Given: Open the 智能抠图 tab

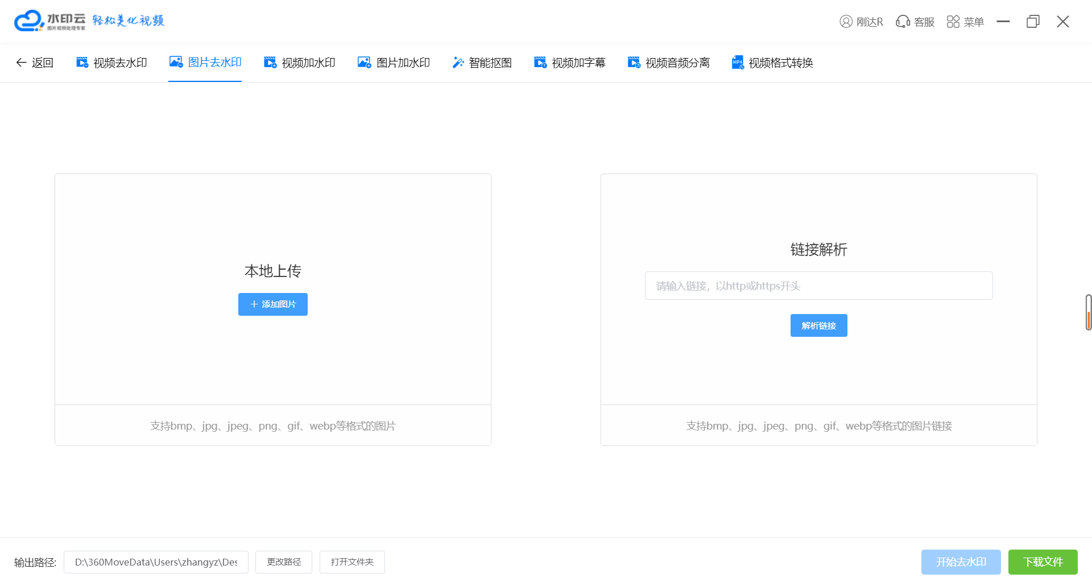Looking at the screenshot, I should point(482,63).
